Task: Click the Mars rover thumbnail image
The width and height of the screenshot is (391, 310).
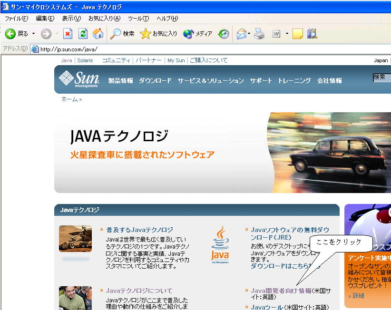Action: [75, 239]
